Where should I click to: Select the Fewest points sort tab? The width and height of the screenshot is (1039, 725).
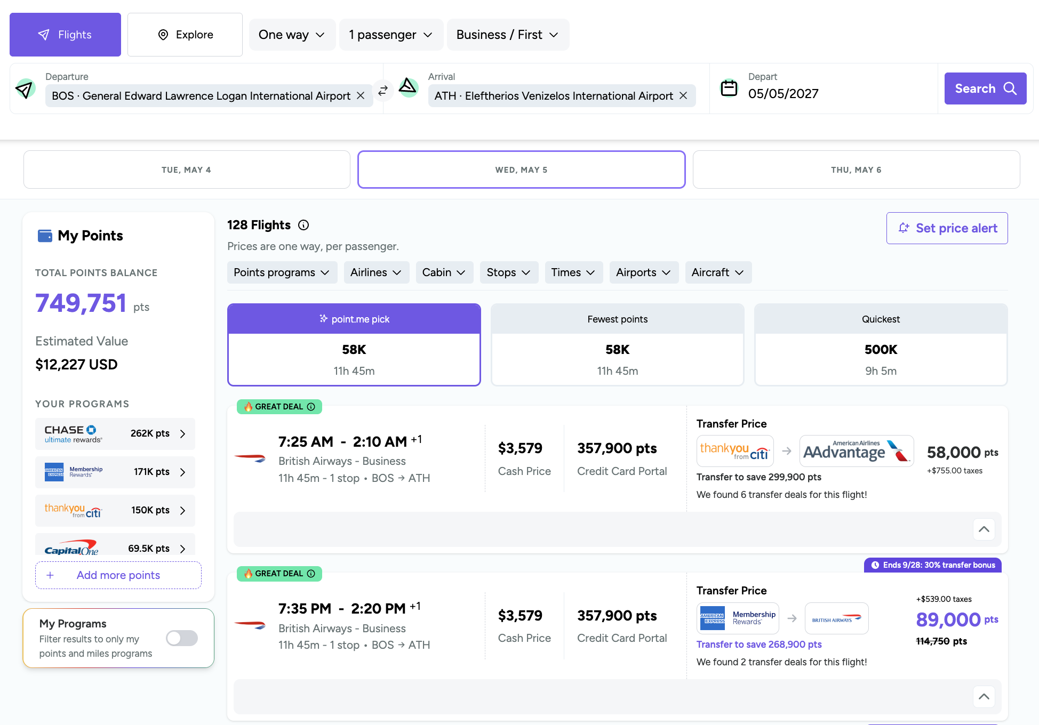618,344
